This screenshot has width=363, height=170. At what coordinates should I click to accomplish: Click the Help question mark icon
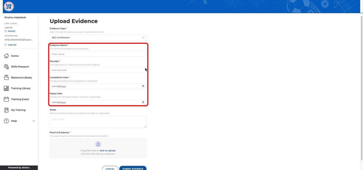pos(6,121)
